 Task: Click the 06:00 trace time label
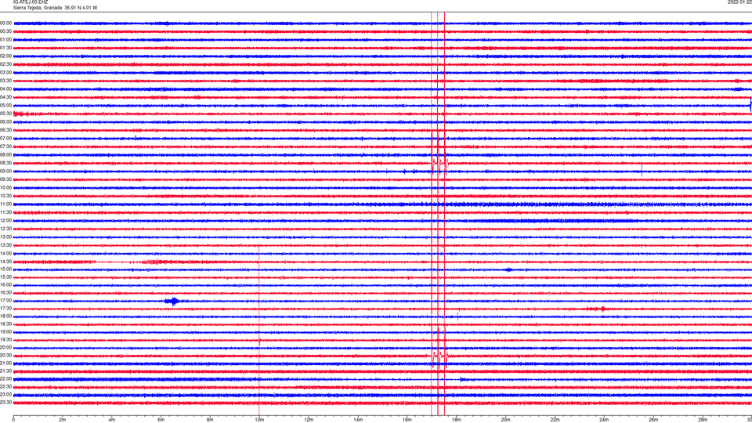pyautogui.click(x=5, y=122)
